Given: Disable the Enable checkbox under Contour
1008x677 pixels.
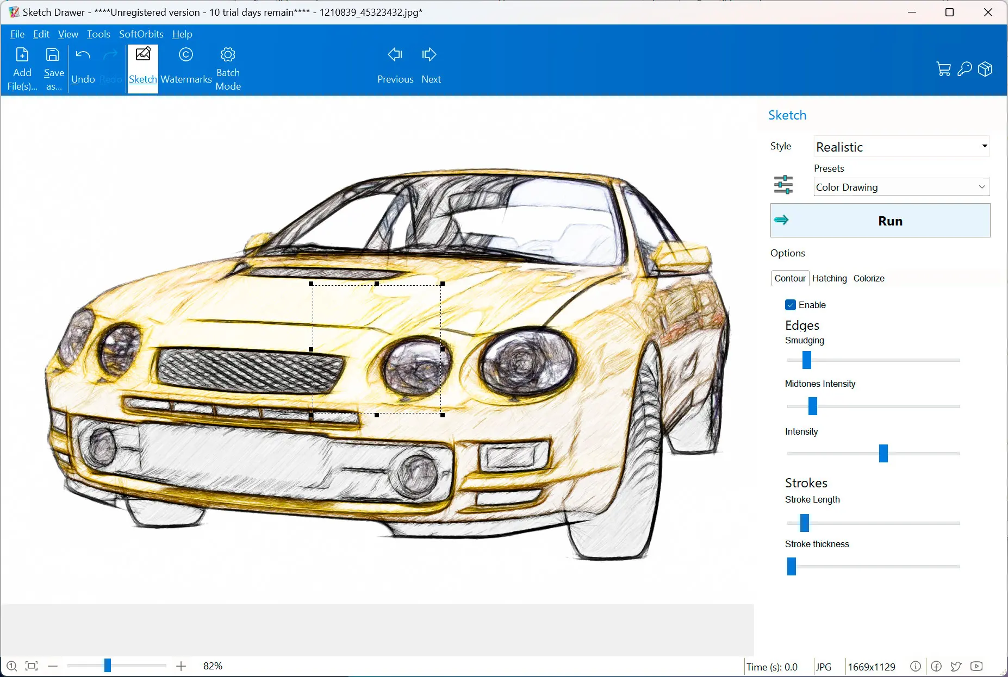Looking at the screenshot, I should (791, 305).
